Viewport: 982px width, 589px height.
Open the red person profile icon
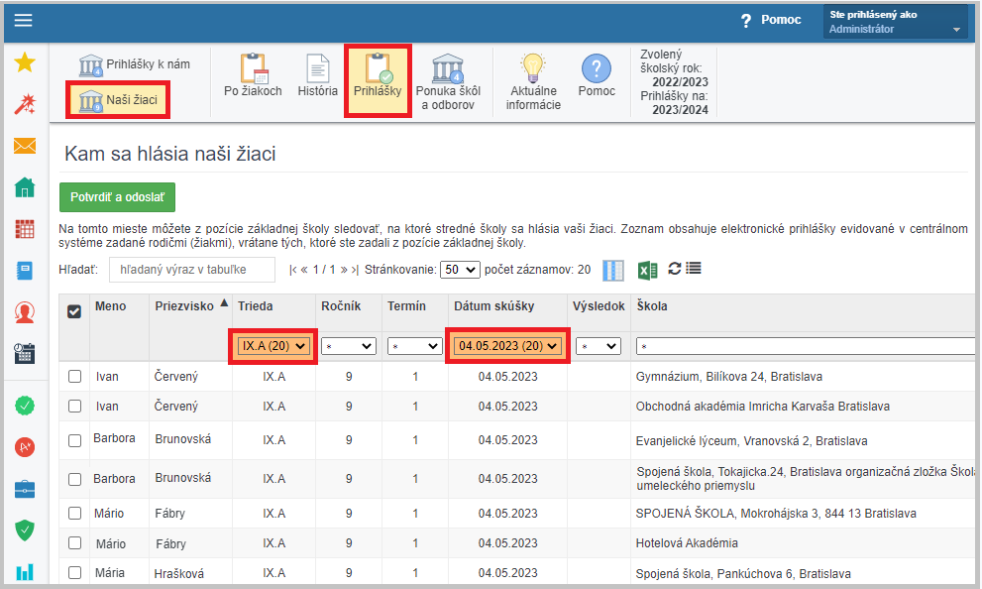pyautogui.click(x=25, y=312)
